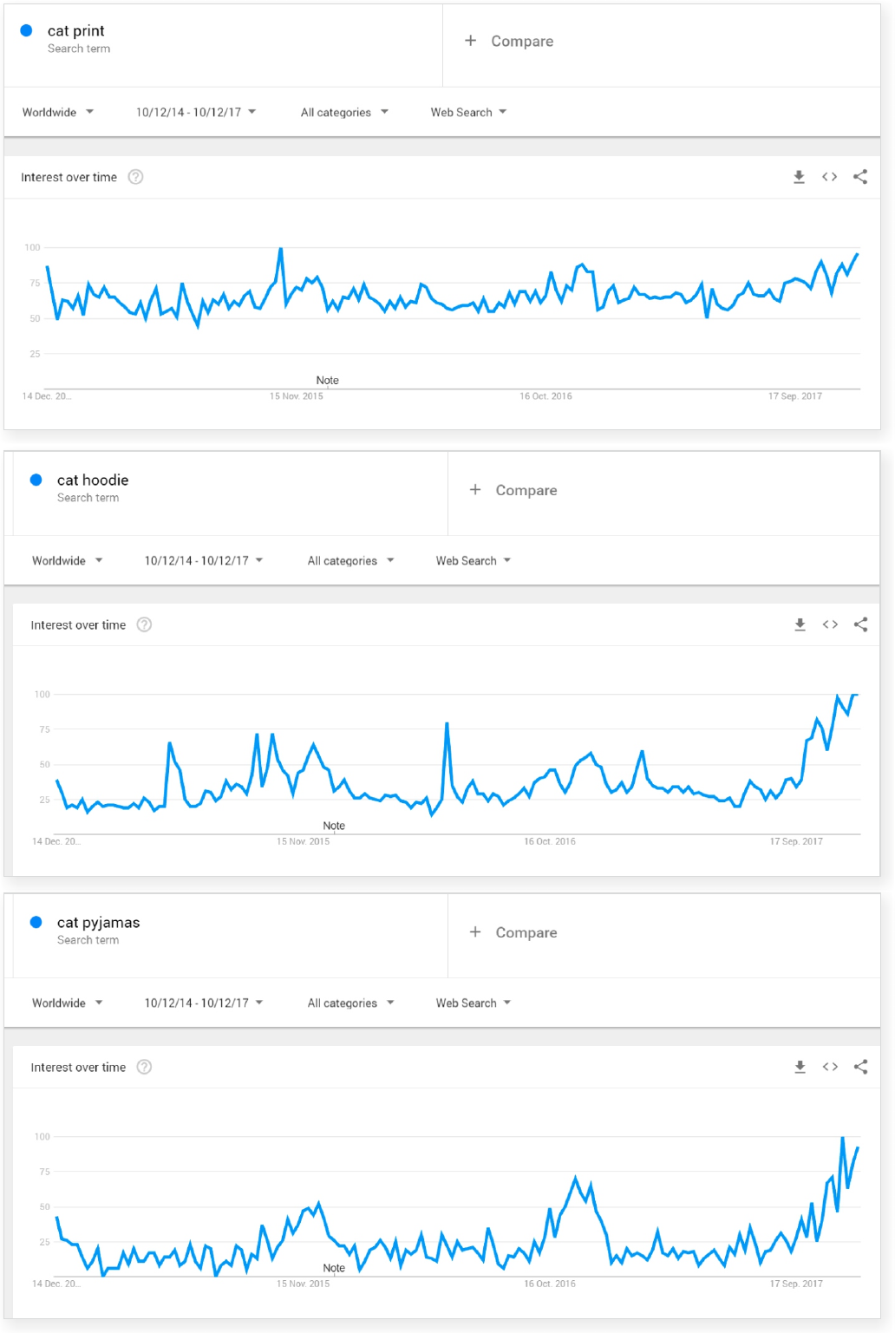The height and width of the screenshot is (1333, 895).
Task: Open help for cat pyjamas Interest over time
Action: [145, 1067]
